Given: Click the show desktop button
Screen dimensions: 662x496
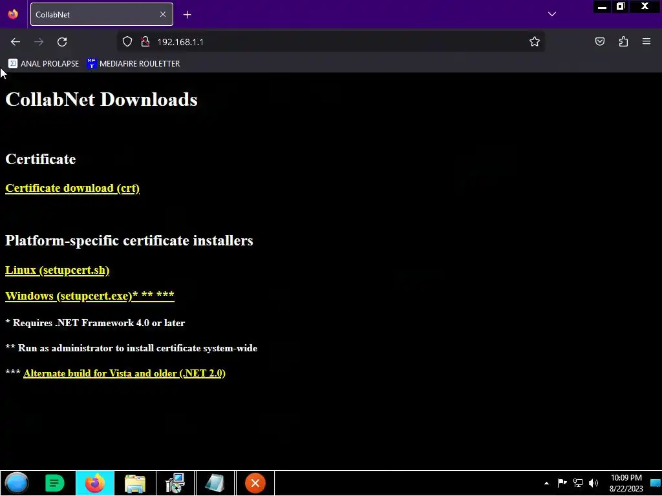Looking at the screenshot, I should click(656, 483).
